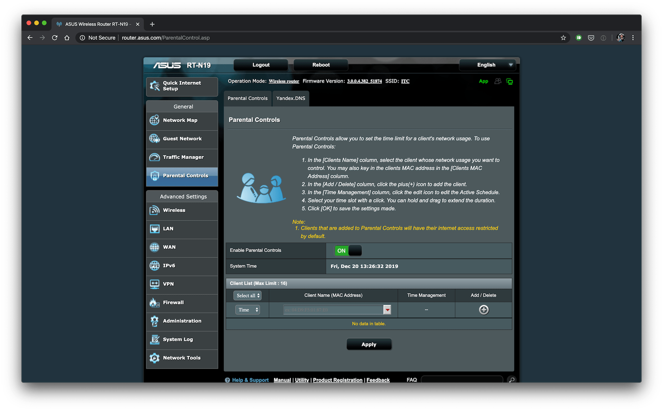Click the green App link
663x411 pixels.
point(483,81)
